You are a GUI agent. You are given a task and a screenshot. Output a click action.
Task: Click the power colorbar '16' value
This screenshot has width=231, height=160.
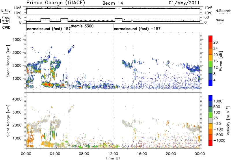pyautogui.click(x=215, y=61)
